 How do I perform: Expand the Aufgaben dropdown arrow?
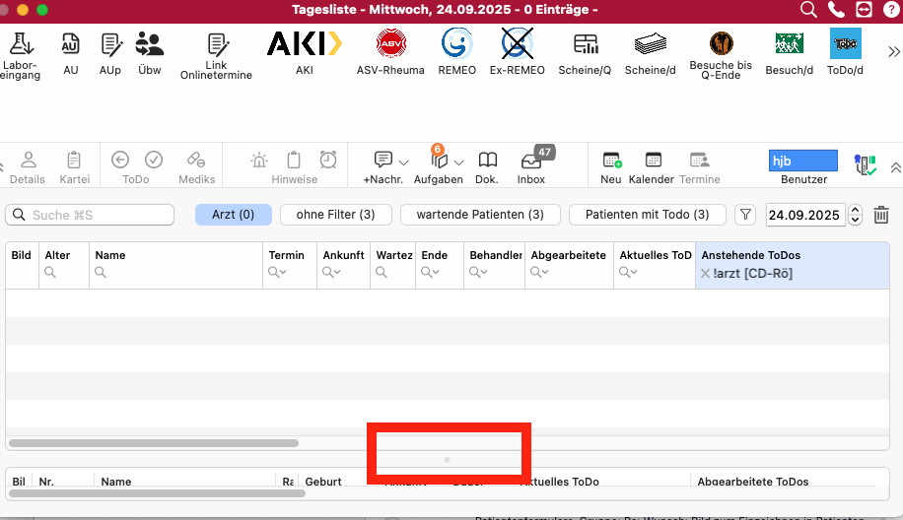point(458,162)
